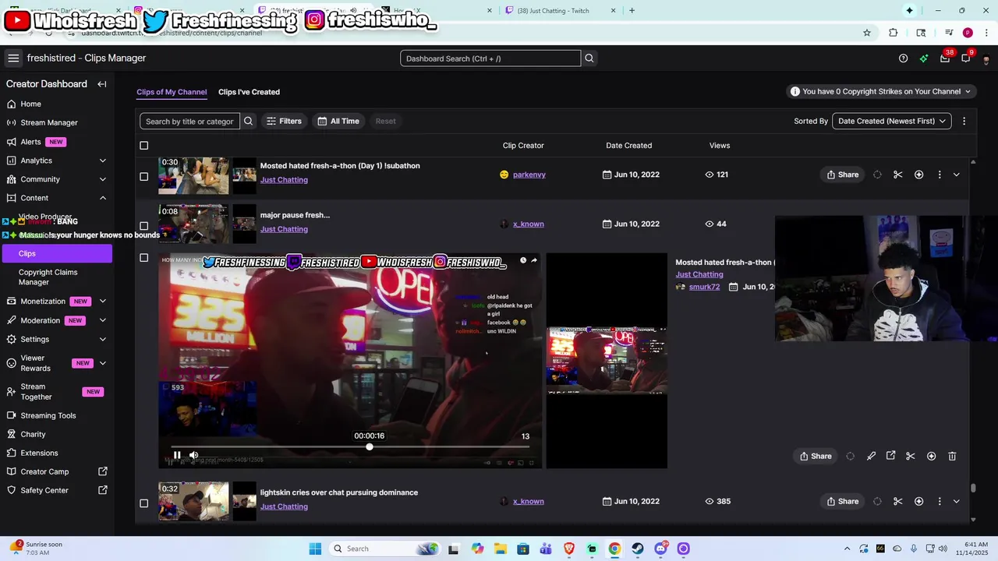The width and height of the screenshot is (998, 561).
Task: Expand the Viewer Rewards sidebar section
Action: pos(102,363)
